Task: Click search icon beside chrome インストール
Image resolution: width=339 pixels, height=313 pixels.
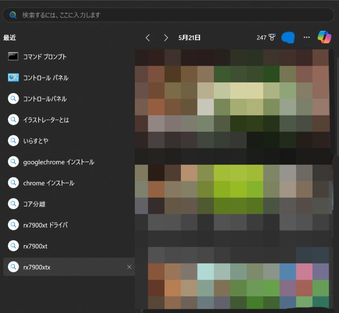Action: click(13, 183)
